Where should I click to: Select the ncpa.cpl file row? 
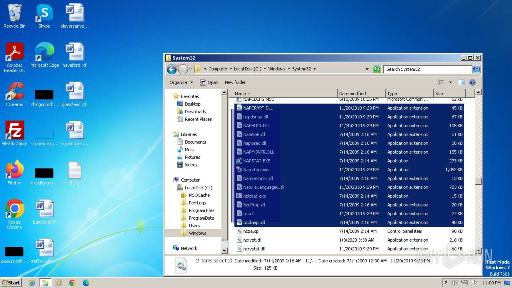pos(349,231)
